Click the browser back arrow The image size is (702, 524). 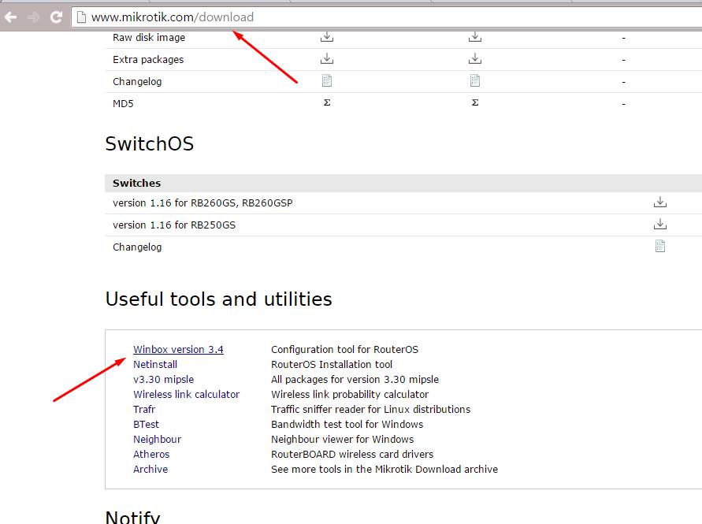[11, 17]
